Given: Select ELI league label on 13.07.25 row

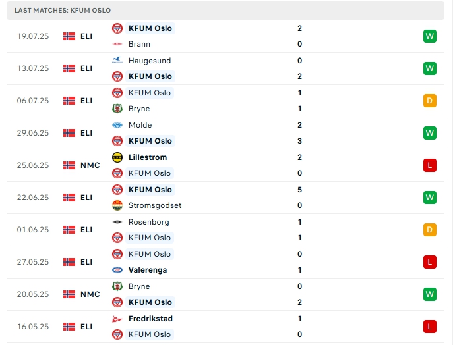Looking at the screenshot, I should [x=86, y=68].
